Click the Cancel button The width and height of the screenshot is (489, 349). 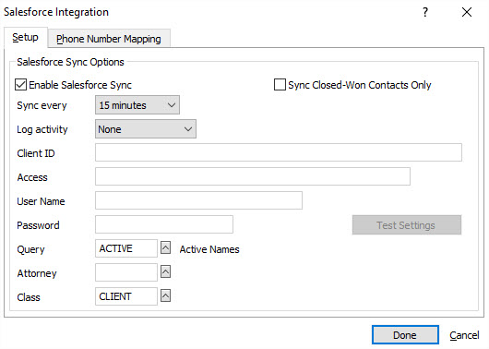(464, 335)
